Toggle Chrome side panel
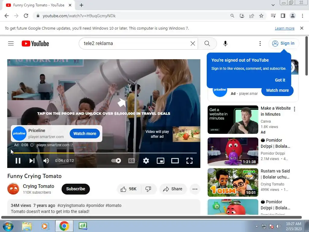 point(283,16)
